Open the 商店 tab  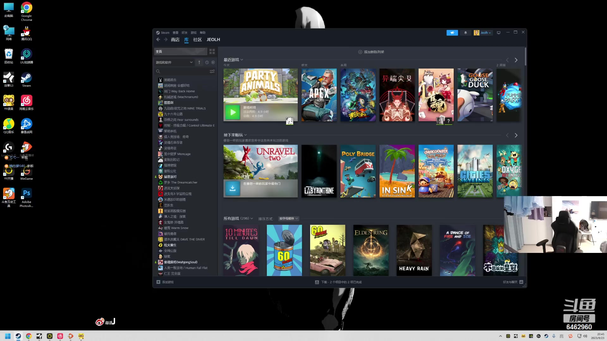pos(175,39)
